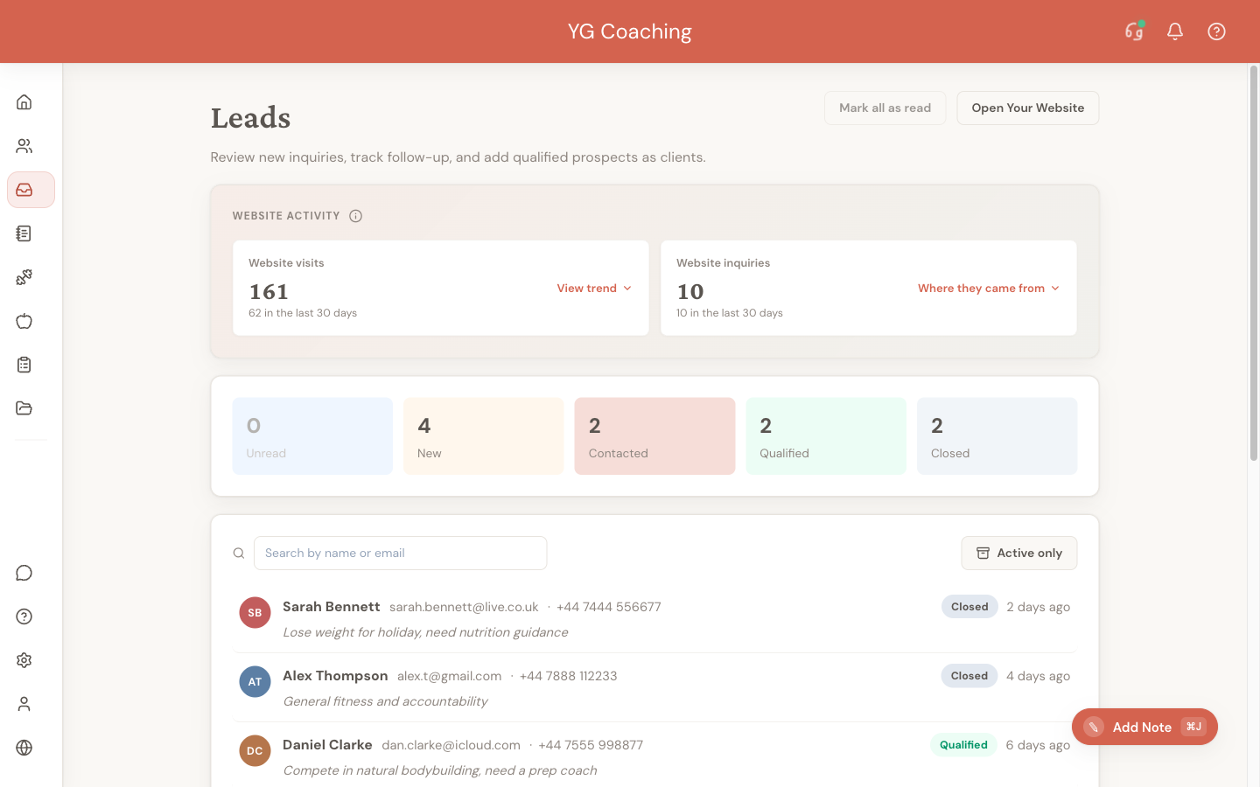Filter leads by the Closed stat card
This screenshot has width=1260, height=787.
click(997, 436)
